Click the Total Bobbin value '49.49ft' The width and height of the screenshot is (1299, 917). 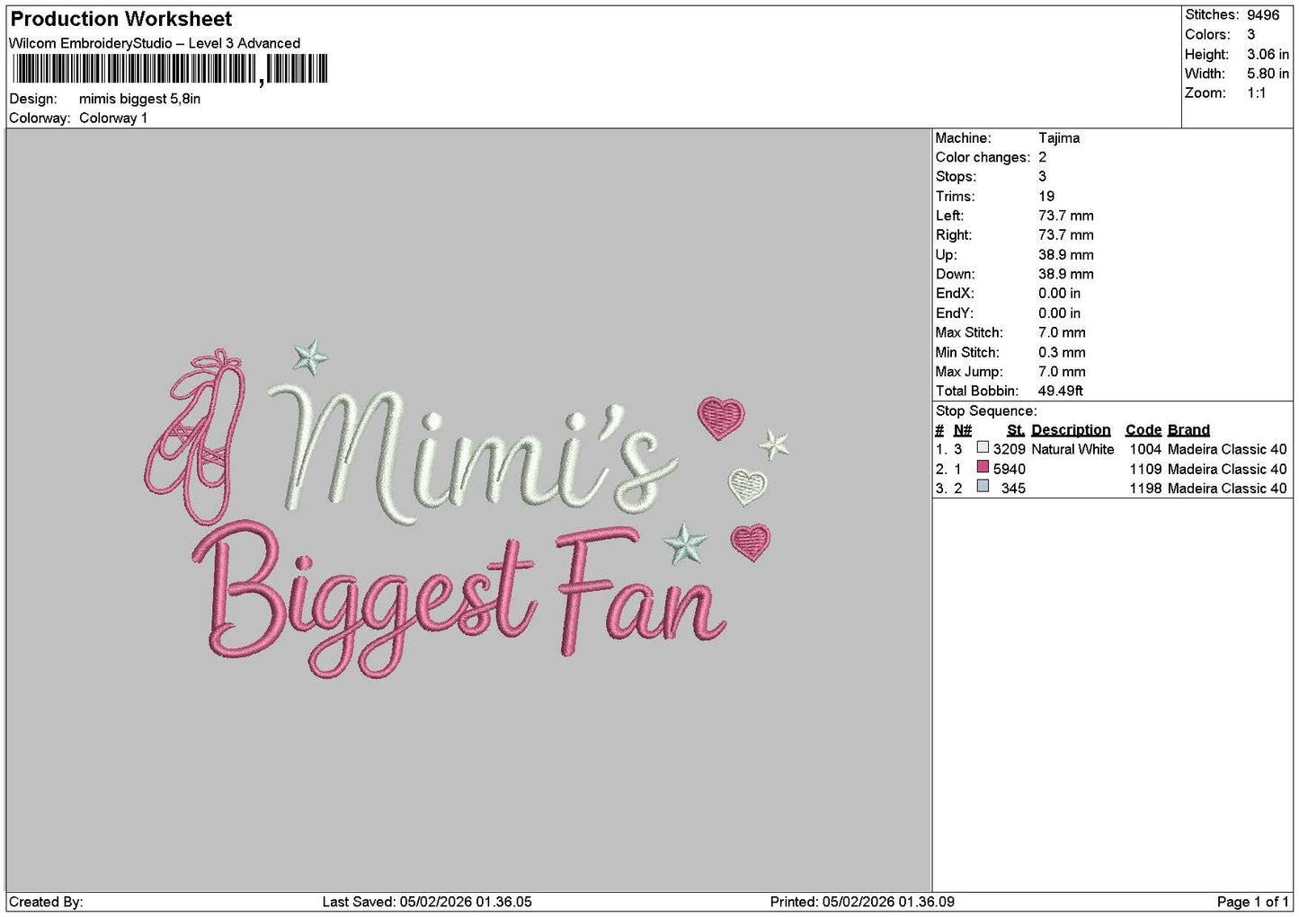(1061, 391)
